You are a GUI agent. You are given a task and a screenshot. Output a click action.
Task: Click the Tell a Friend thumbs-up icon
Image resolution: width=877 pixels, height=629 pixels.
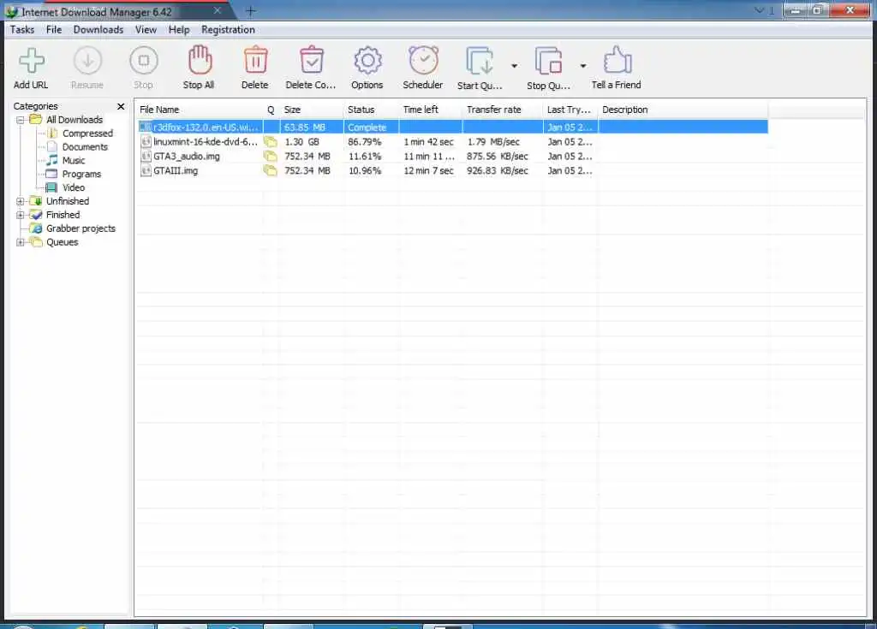tap(617, 60)
